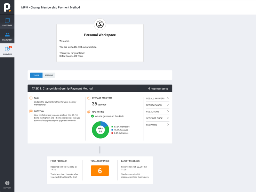
Task: Click the orange total responses 6 box
Action: (100, 171)
